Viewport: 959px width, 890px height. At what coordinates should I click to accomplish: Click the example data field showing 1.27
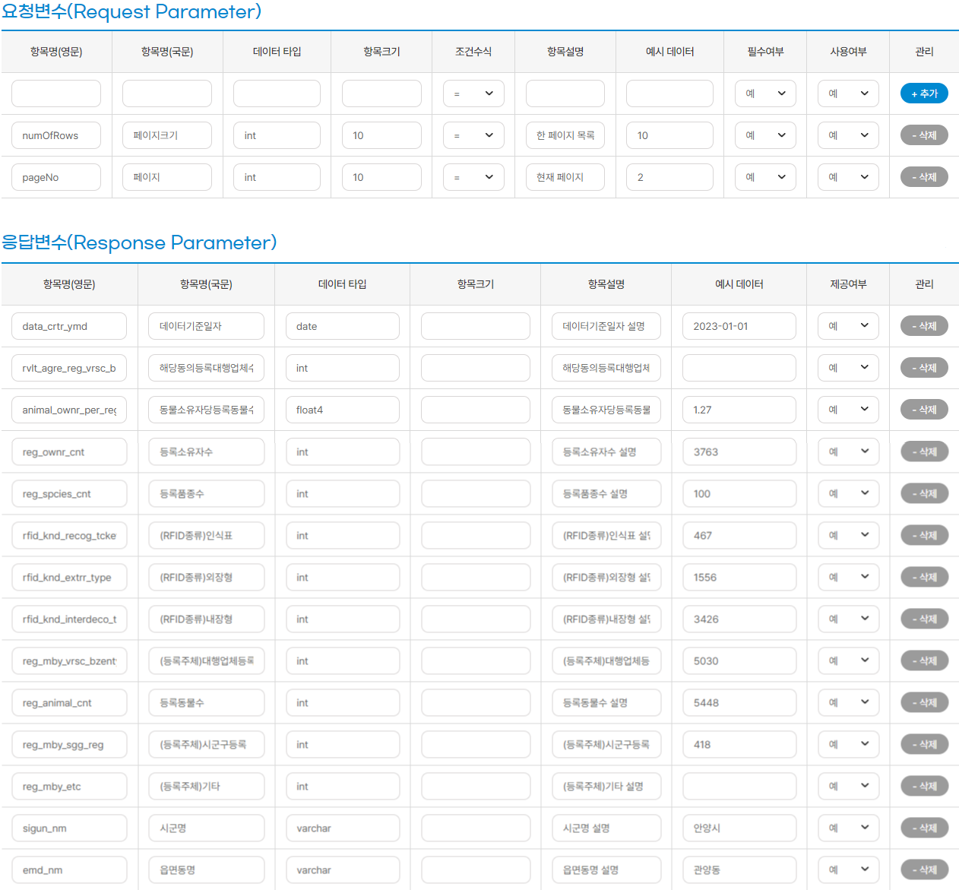coord(739,410)
